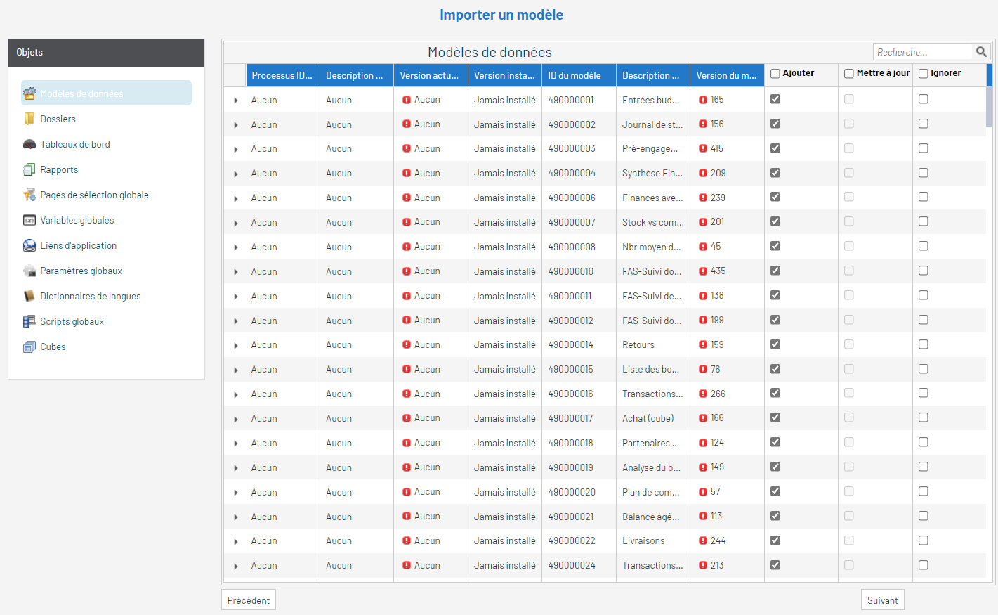This screenshot has height=615, width=998.
Task: Check Ignorer for model 490000002
Action: coord(924,124)
